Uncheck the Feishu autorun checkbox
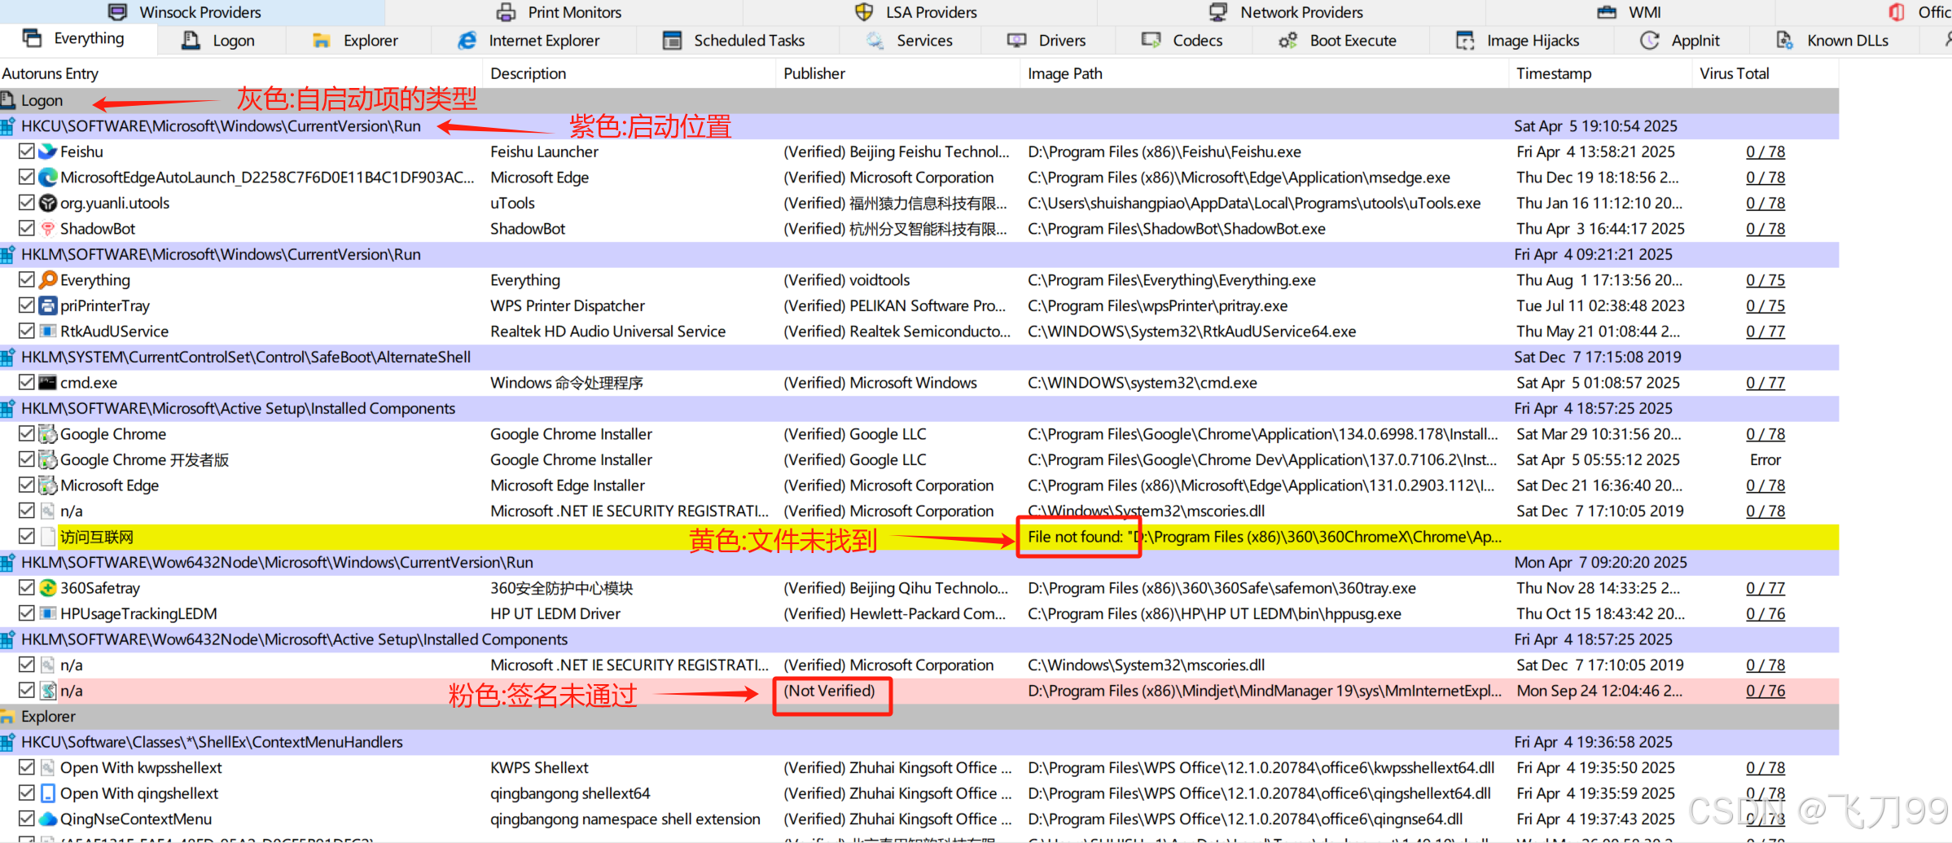This screenshot has width=1952, height=843. [x=27, y=151]
